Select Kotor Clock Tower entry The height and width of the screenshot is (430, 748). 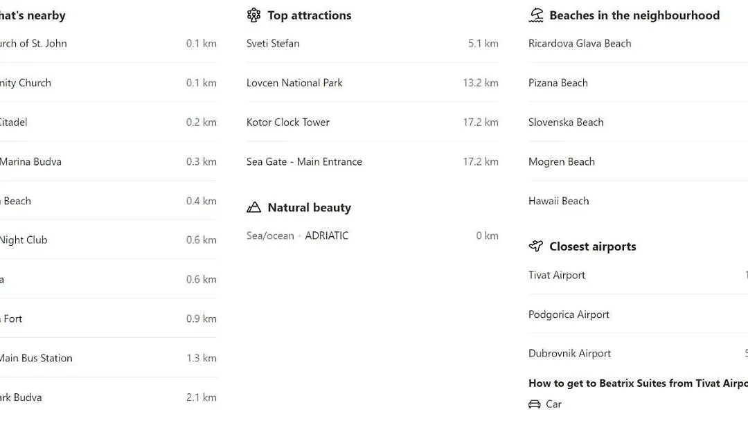(x=288, y=123)
